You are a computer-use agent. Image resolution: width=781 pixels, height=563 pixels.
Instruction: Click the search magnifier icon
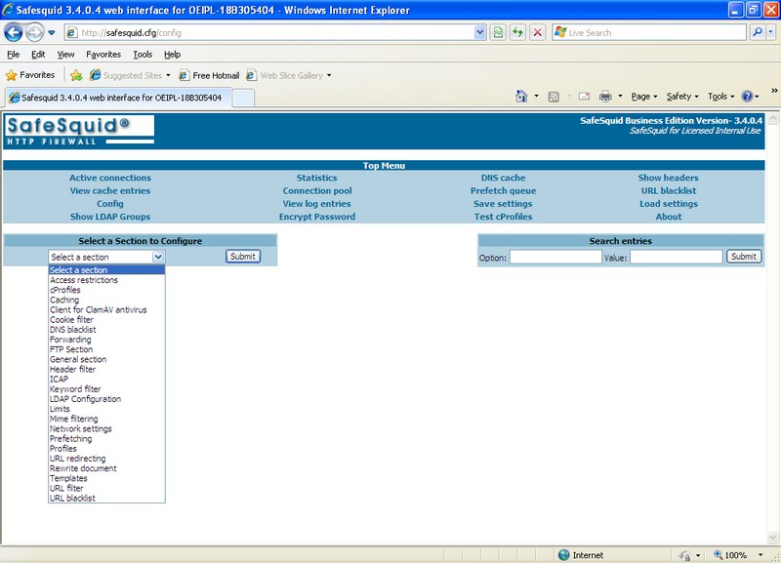pyautogui.click(x=758, y=33)
